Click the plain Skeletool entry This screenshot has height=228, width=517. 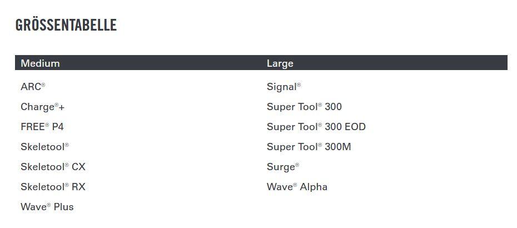pyautogui.click(x=44, y=146)
